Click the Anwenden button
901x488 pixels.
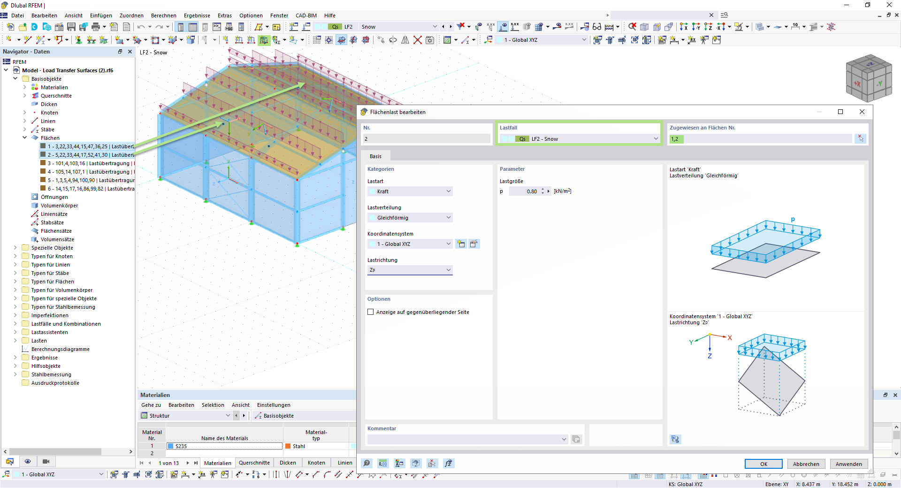pos(848,464)
